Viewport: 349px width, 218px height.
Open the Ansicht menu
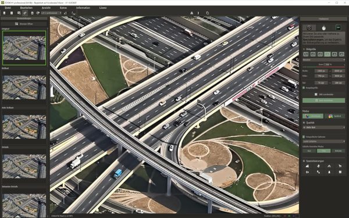pos(46,8)
